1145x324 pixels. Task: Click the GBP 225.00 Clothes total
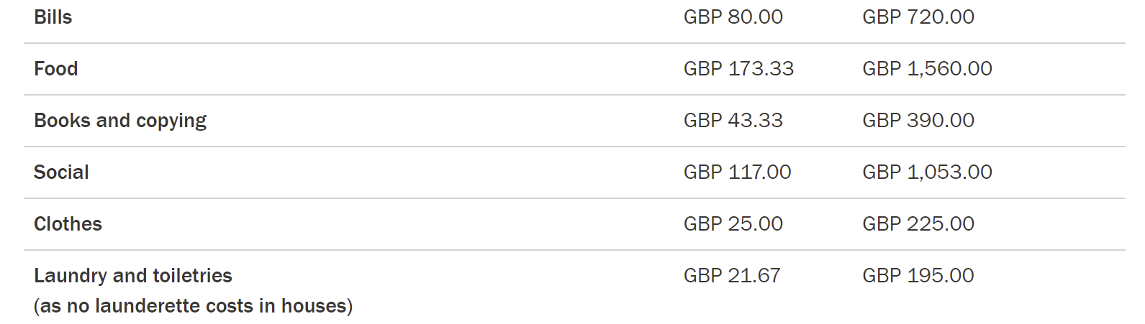[x=918, y=224]
